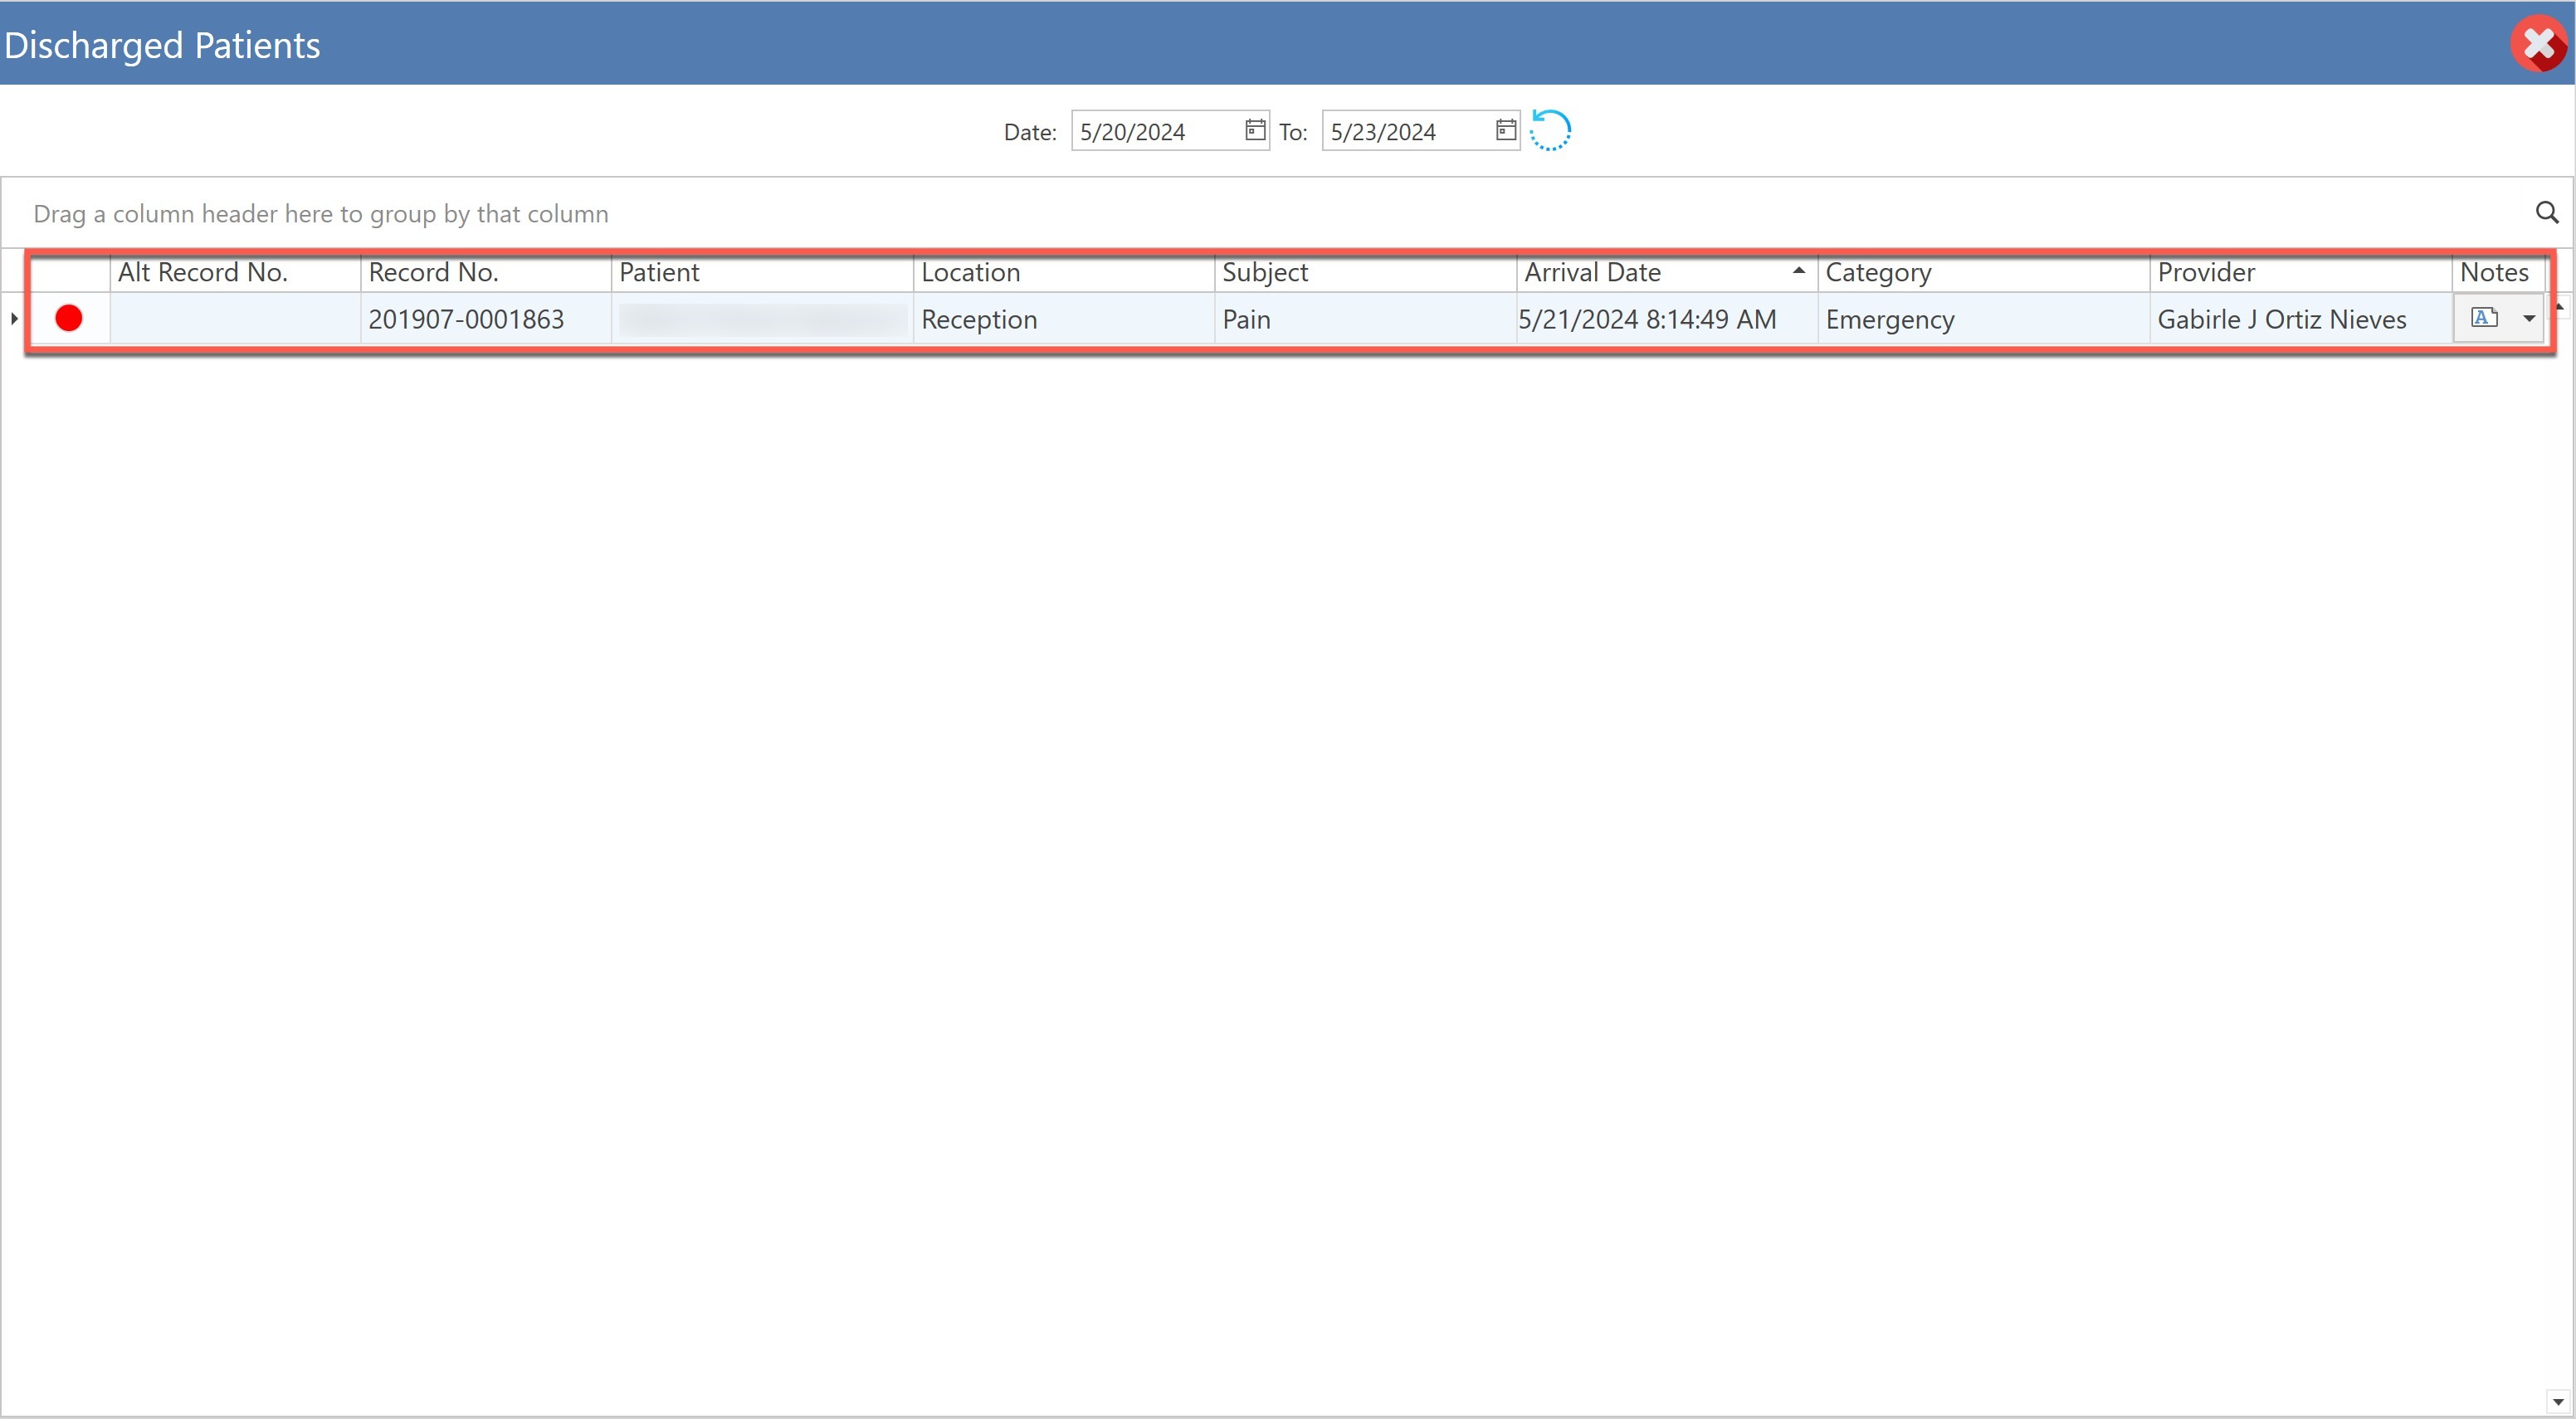Image resolution: width=2576 pixels, height=1419 pixels.
Task: Close the Discharged Patients window
Action: pos(2538,44)
